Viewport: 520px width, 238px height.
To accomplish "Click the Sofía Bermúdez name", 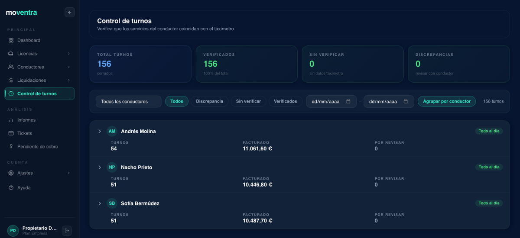I will coord(140,203).
